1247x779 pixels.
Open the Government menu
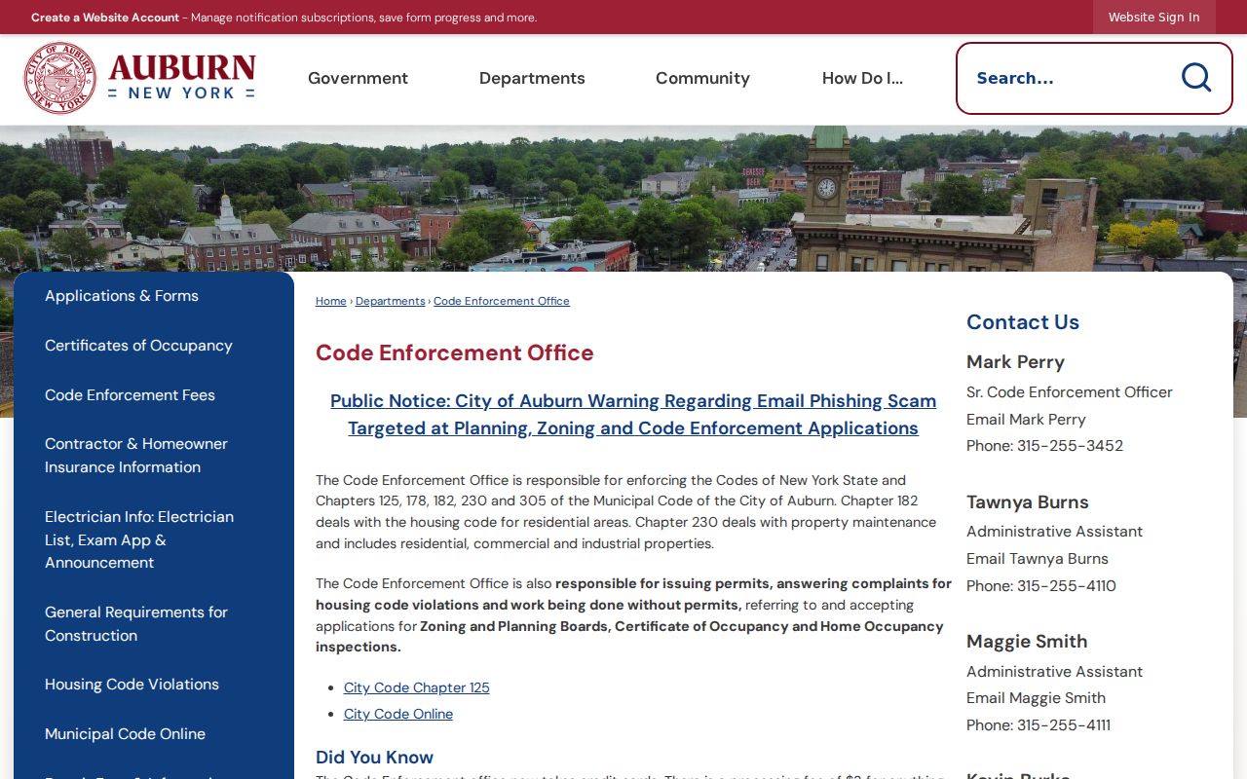pyautogui.click(x=358, y=78)
